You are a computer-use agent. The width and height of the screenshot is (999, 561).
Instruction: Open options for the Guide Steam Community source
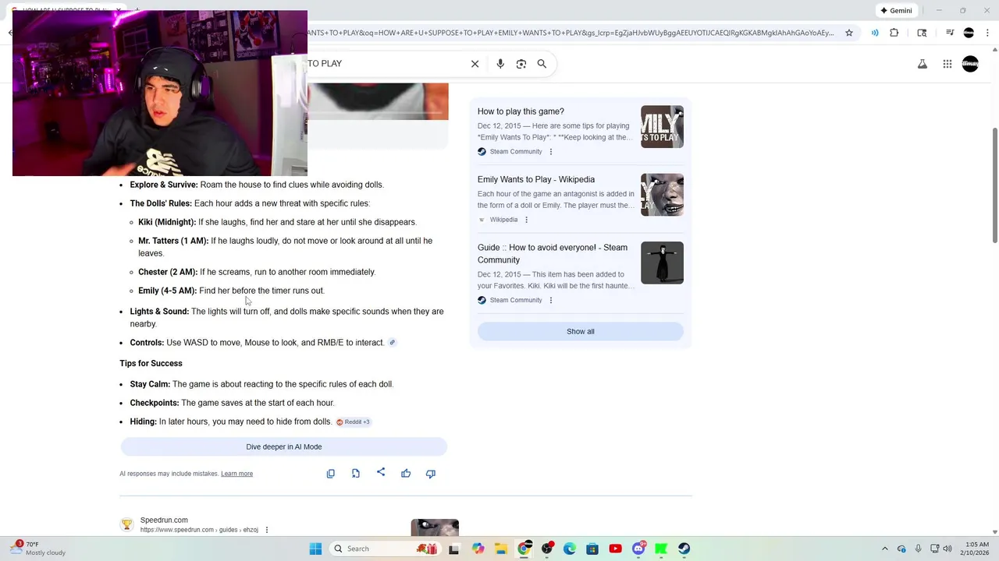tap(551, 300)
